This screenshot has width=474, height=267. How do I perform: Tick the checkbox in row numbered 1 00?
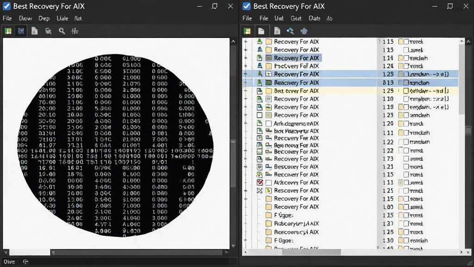(406, 207)
